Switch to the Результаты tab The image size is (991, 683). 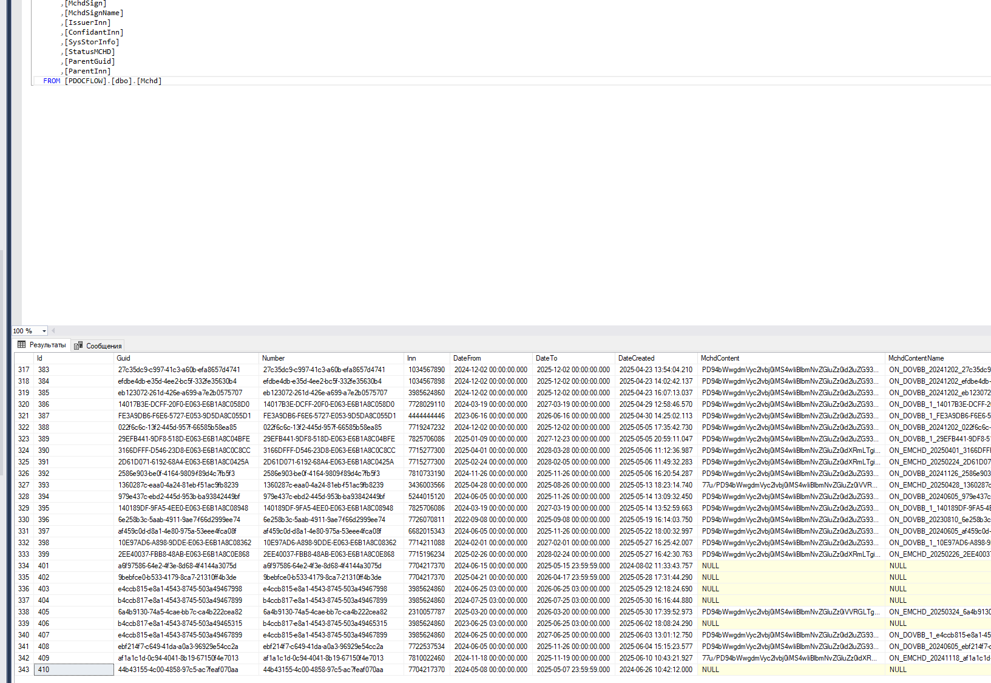[42, 345]
